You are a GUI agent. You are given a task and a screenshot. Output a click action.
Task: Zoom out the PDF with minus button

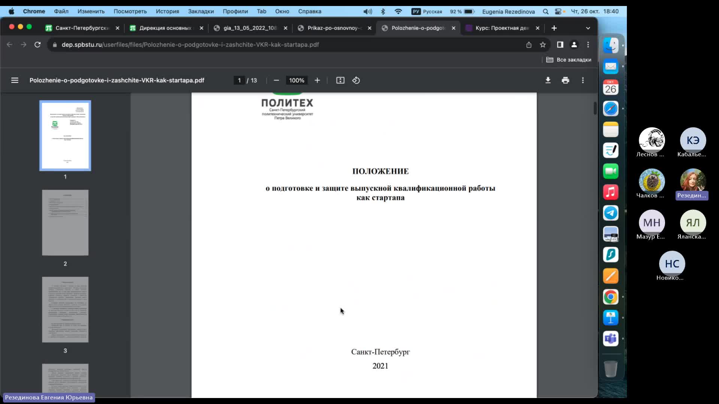(276, 80)
